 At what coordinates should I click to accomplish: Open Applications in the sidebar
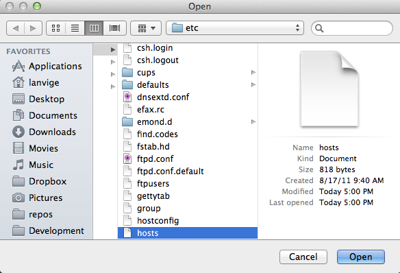[x=47, y=66]
